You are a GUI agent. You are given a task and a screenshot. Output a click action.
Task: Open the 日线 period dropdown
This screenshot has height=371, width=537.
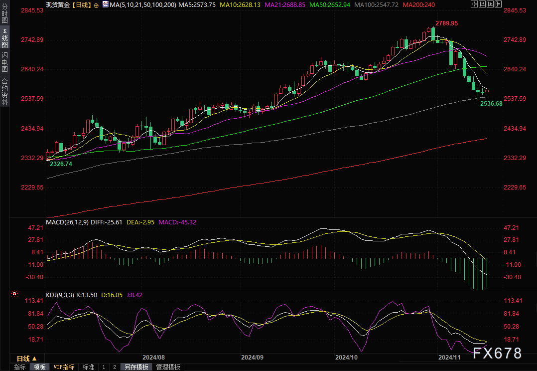[x=27, y=359]
